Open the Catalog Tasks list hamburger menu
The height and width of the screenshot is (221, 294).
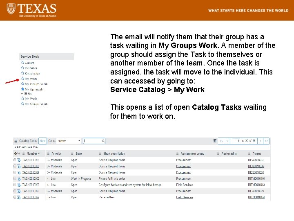16,141
